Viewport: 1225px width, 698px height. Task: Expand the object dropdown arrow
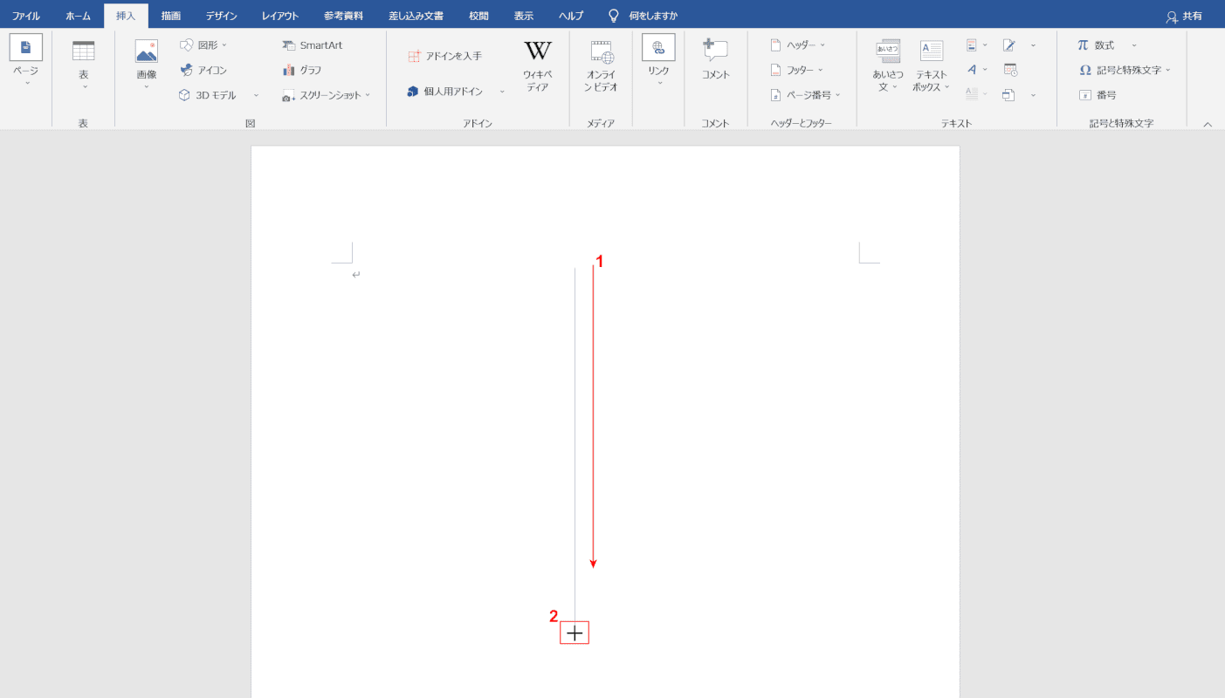1033,95
